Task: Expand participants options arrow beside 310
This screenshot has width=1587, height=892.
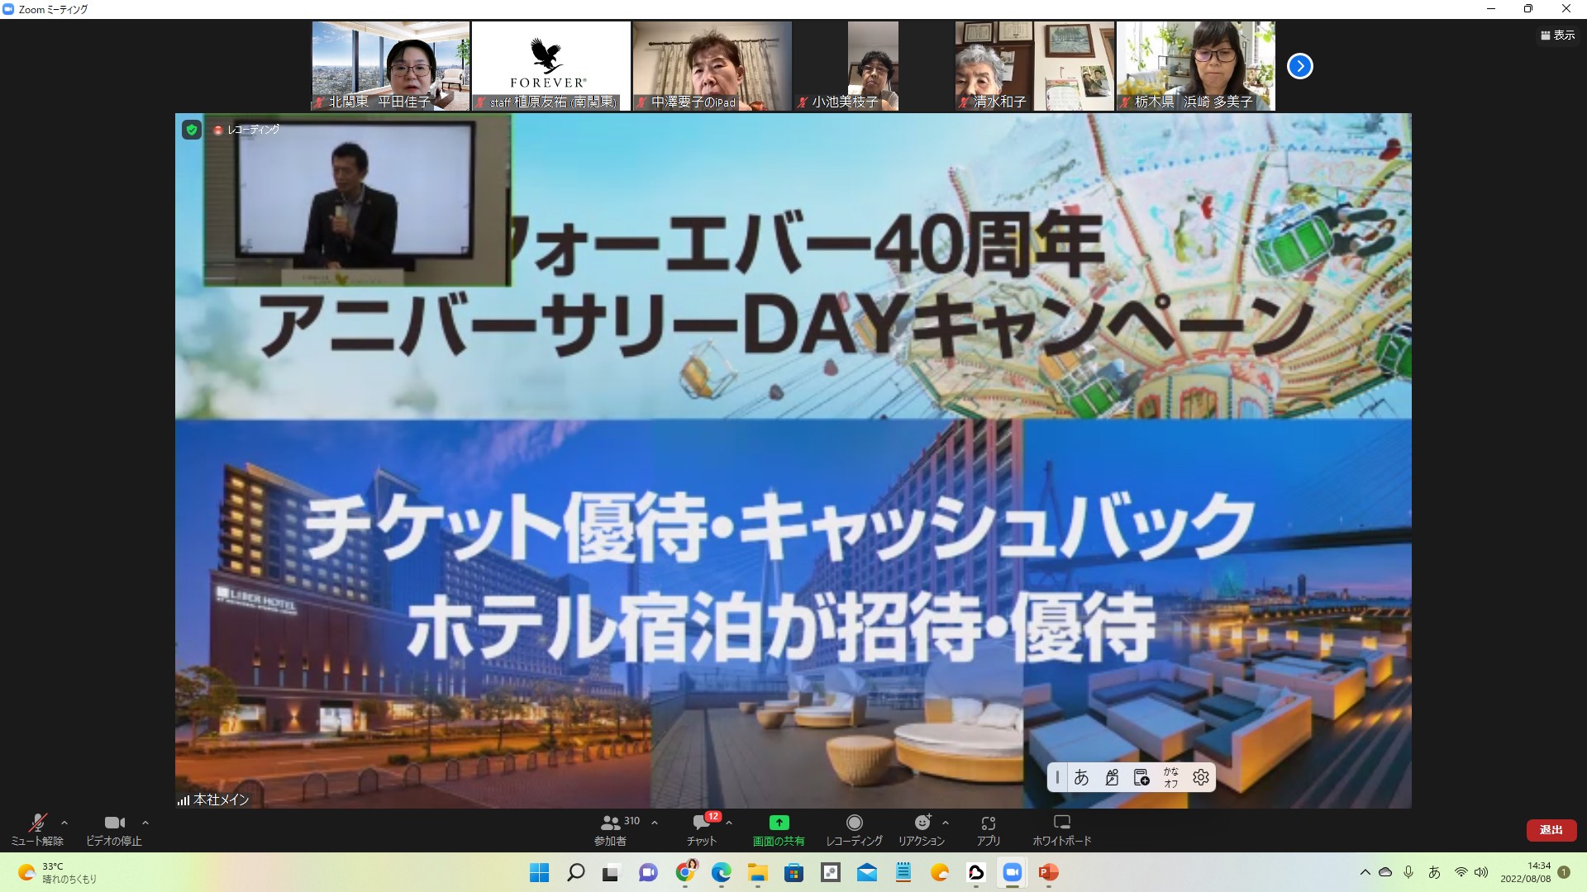Action: pos(655,823)
